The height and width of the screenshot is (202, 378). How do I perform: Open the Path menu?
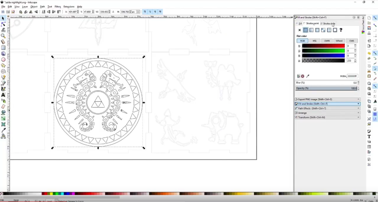[x=42, y=7]
